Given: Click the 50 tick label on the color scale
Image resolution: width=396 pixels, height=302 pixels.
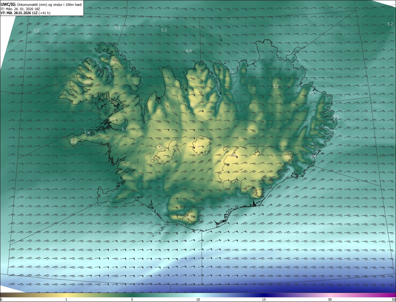Looking at the screenshot, I should [x=394, y=300].
